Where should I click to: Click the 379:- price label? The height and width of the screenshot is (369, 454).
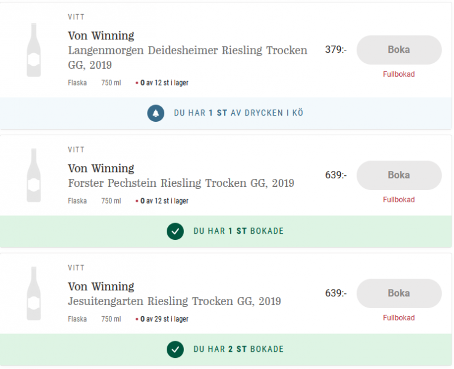coord(336,49)
